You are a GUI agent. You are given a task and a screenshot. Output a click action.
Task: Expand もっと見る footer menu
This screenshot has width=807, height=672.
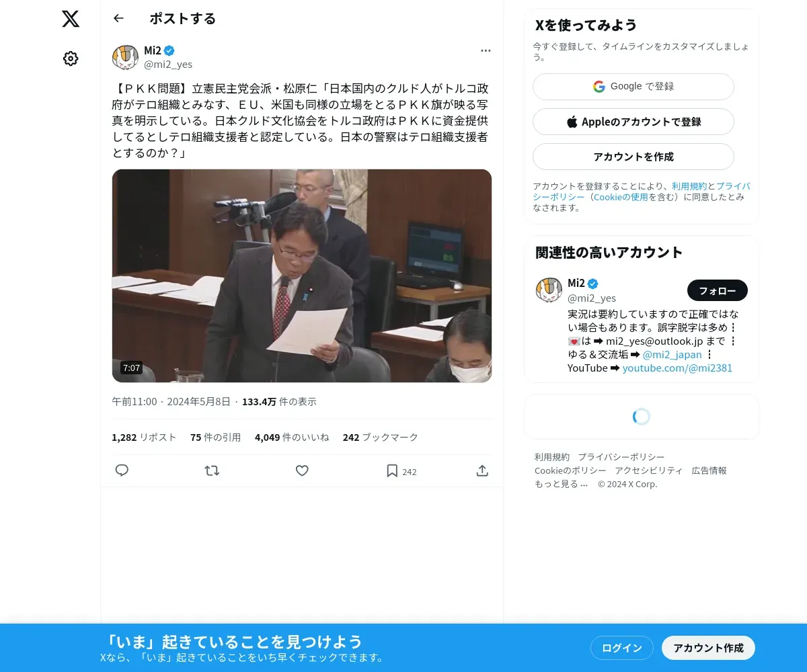[562, 484]
